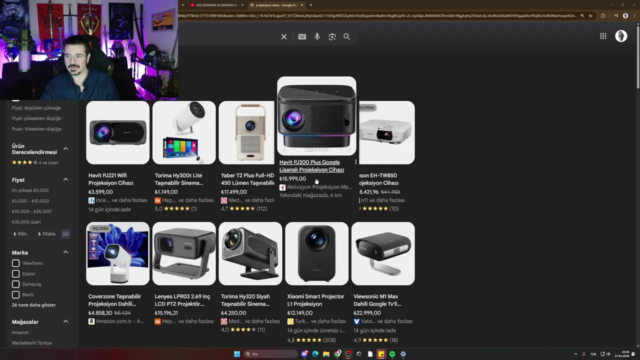Filter price by ₺35.000 üzeri
The width and height of the screenshot is (640, 360).
(26, 222)
